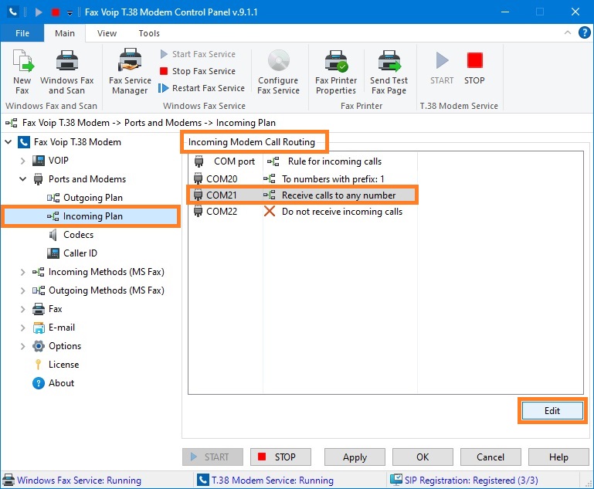Viewport: 594px width, 489px height.
Task: Collapse the Ports and Modems node
Action: (x=22, y=178)
